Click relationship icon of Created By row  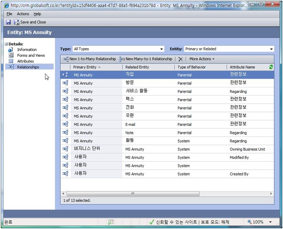(65, 174)
